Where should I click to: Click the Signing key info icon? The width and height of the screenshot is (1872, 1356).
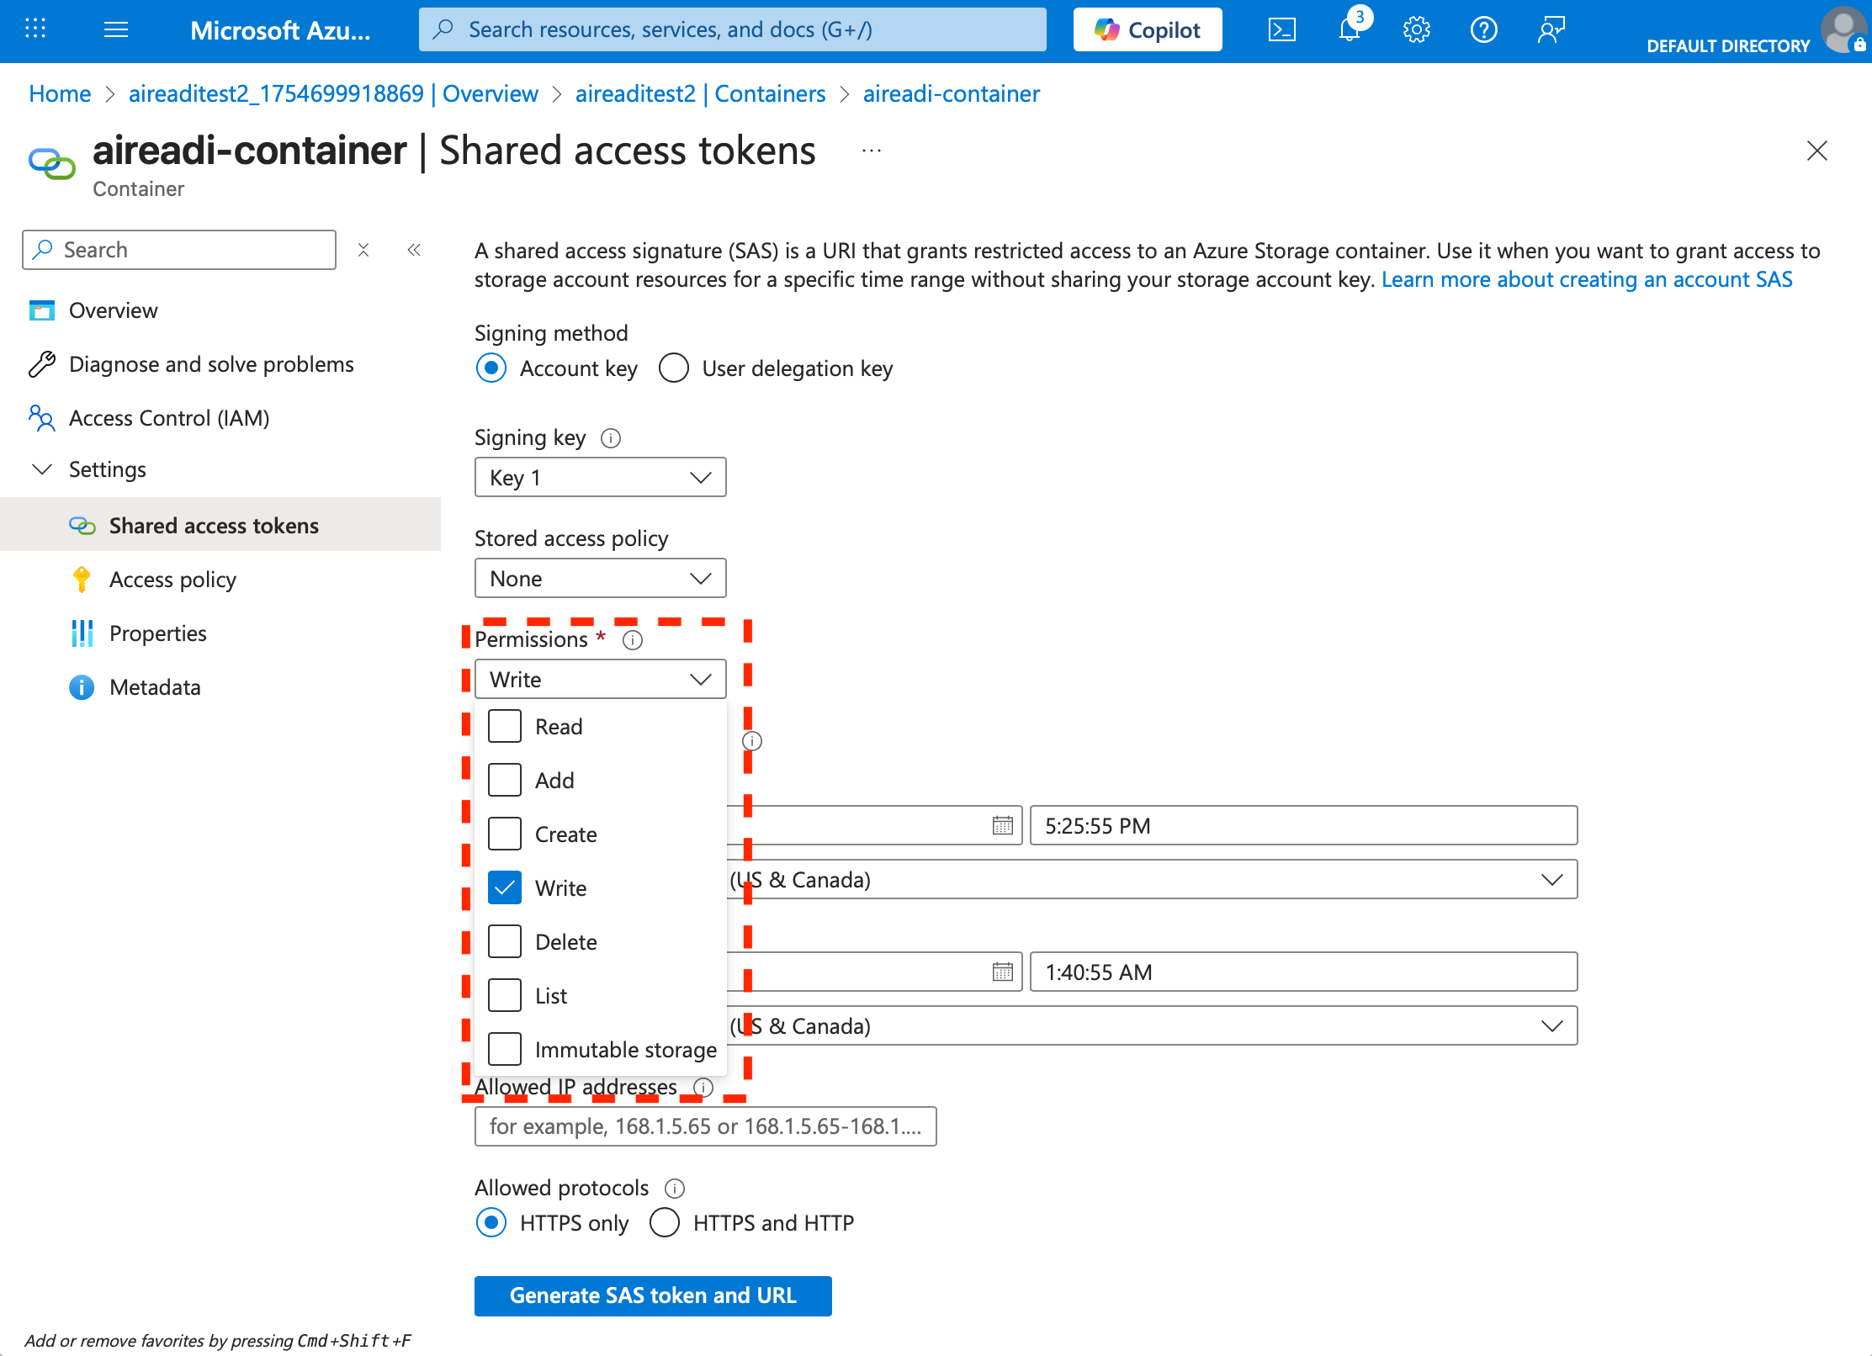click(611, 438)
